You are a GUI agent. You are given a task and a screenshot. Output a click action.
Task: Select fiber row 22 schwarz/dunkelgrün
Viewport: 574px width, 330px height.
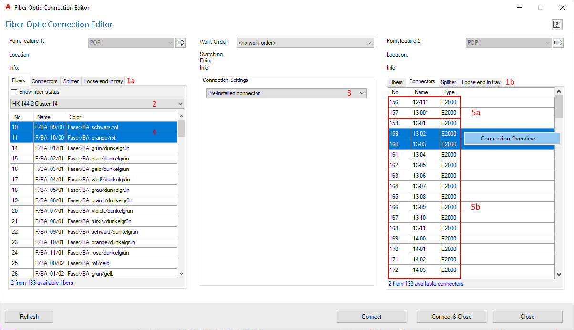coord(94,231)
